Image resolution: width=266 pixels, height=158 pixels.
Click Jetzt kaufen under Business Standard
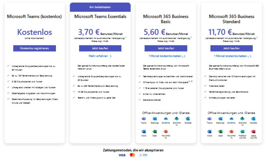point(232,48)
